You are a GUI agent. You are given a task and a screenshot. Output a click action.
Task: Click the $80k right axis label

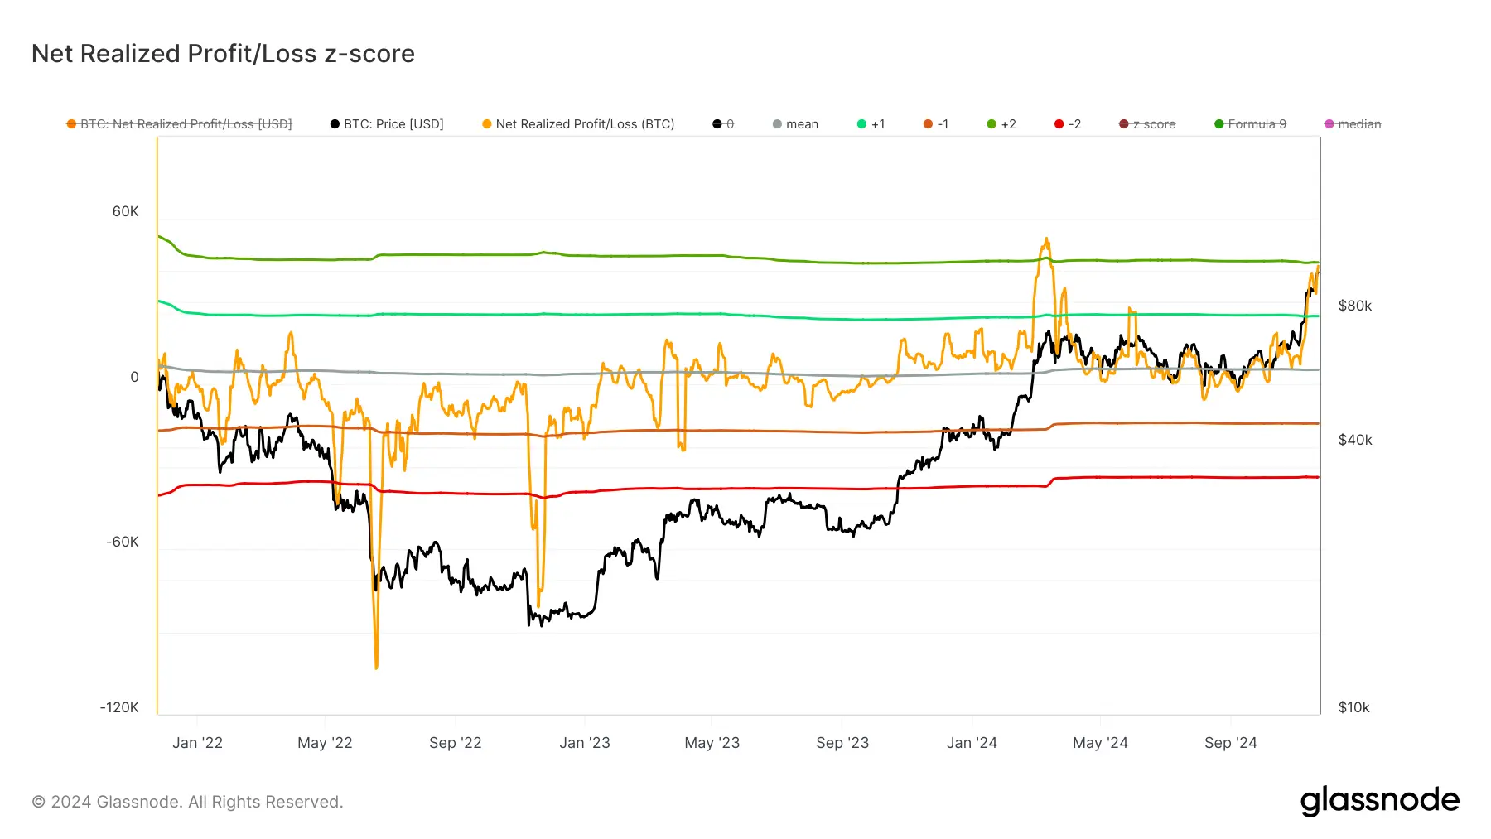coord(1355,306)
